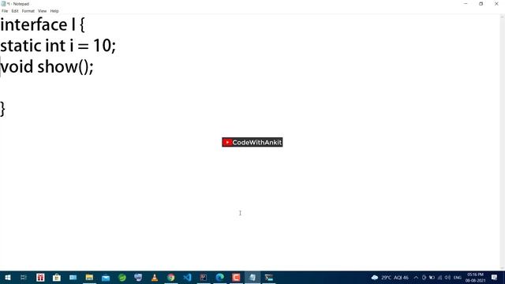Open File Explorer from the taskbar

point(89,277)
